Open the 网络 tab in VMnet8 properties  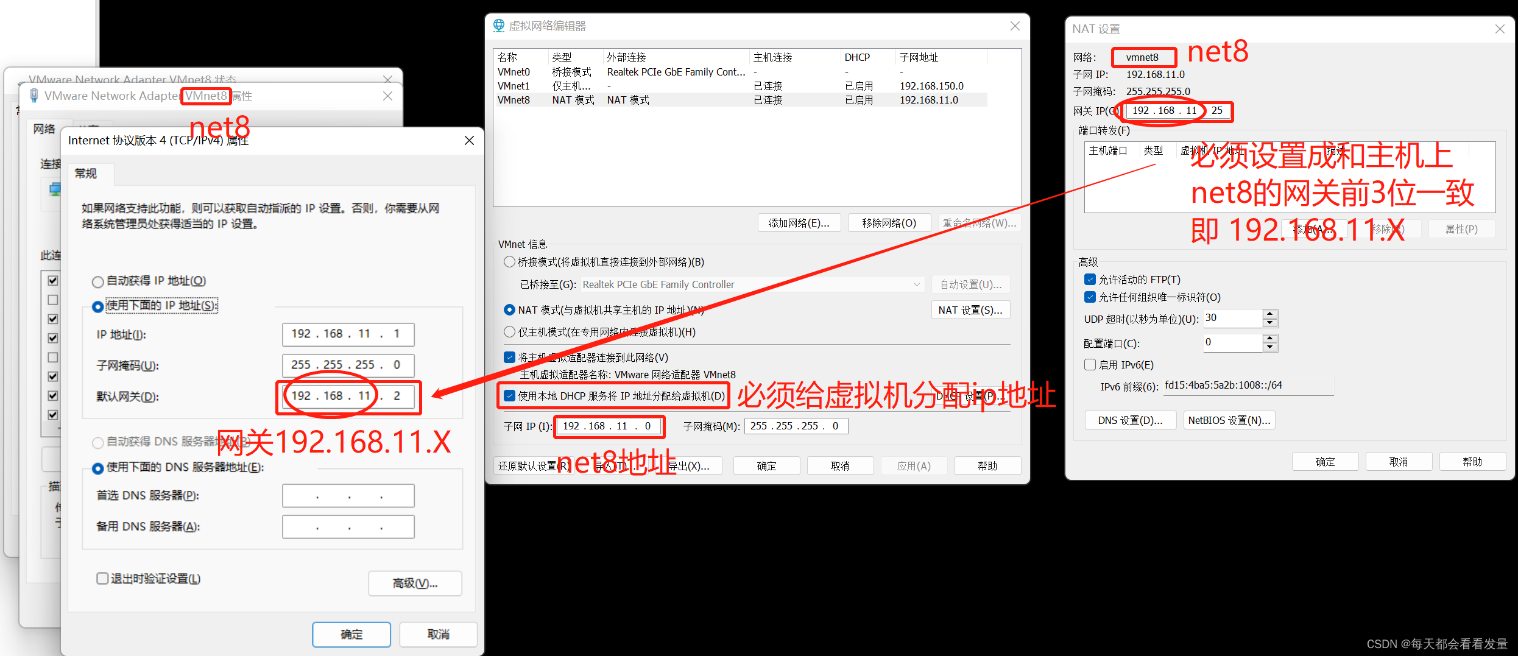point(44,129)
